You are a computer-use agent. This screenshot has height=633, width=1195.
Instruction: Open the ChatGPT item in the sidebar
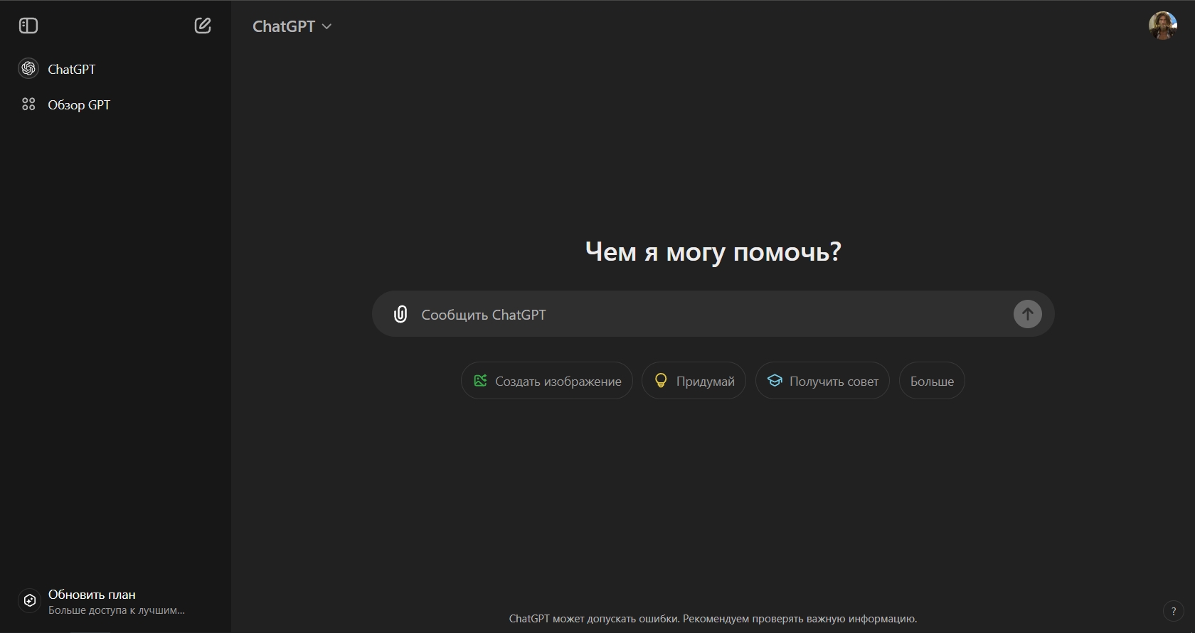point(115,69)
